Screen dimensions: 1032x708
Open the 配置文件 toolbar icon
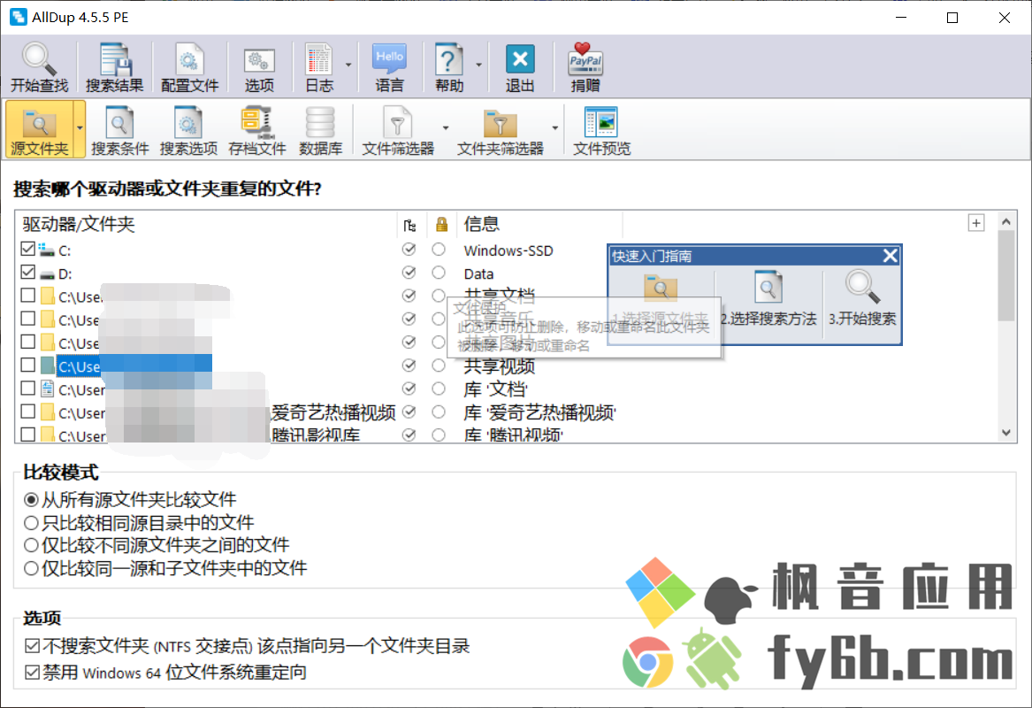189,66
